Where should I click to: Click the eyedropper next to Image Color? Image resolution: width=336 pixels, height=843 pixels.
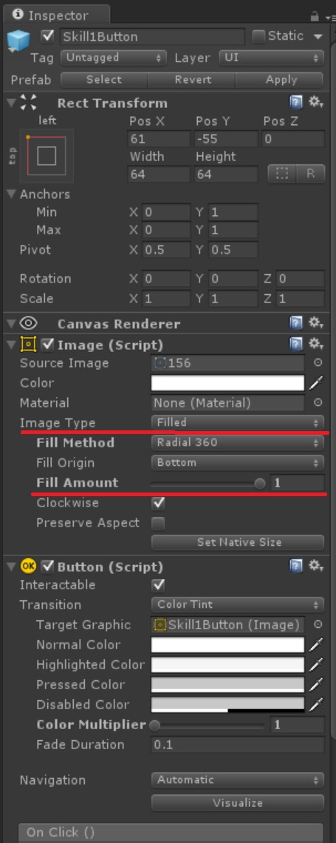pos(318,383)
